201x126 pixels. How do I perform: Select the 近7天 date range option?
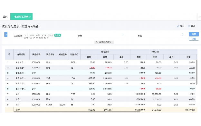click(44, 35)
